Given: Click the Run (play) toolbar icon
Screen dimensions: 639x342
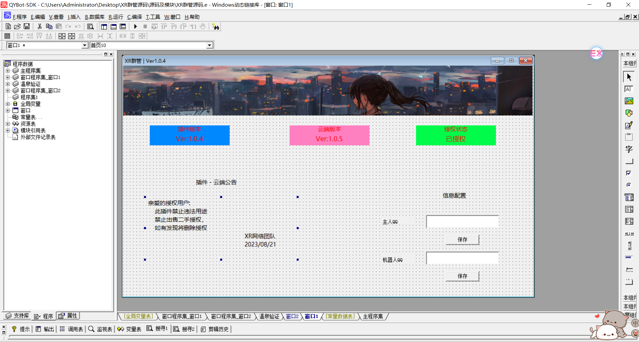Looking at the screenshot, I should pos(135,27).
